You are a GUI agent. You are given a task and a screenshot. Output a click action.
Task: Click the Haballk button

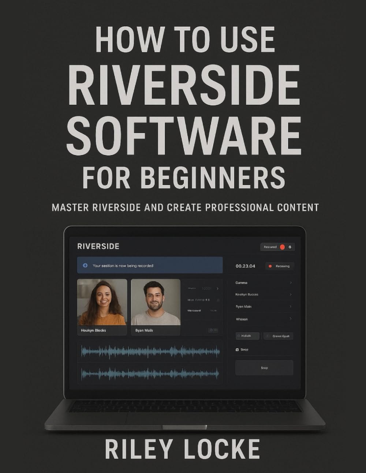click(x=247, y=336)
